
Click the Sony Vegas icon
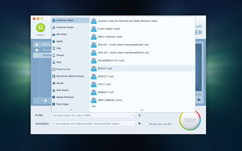tap(54, 104)
